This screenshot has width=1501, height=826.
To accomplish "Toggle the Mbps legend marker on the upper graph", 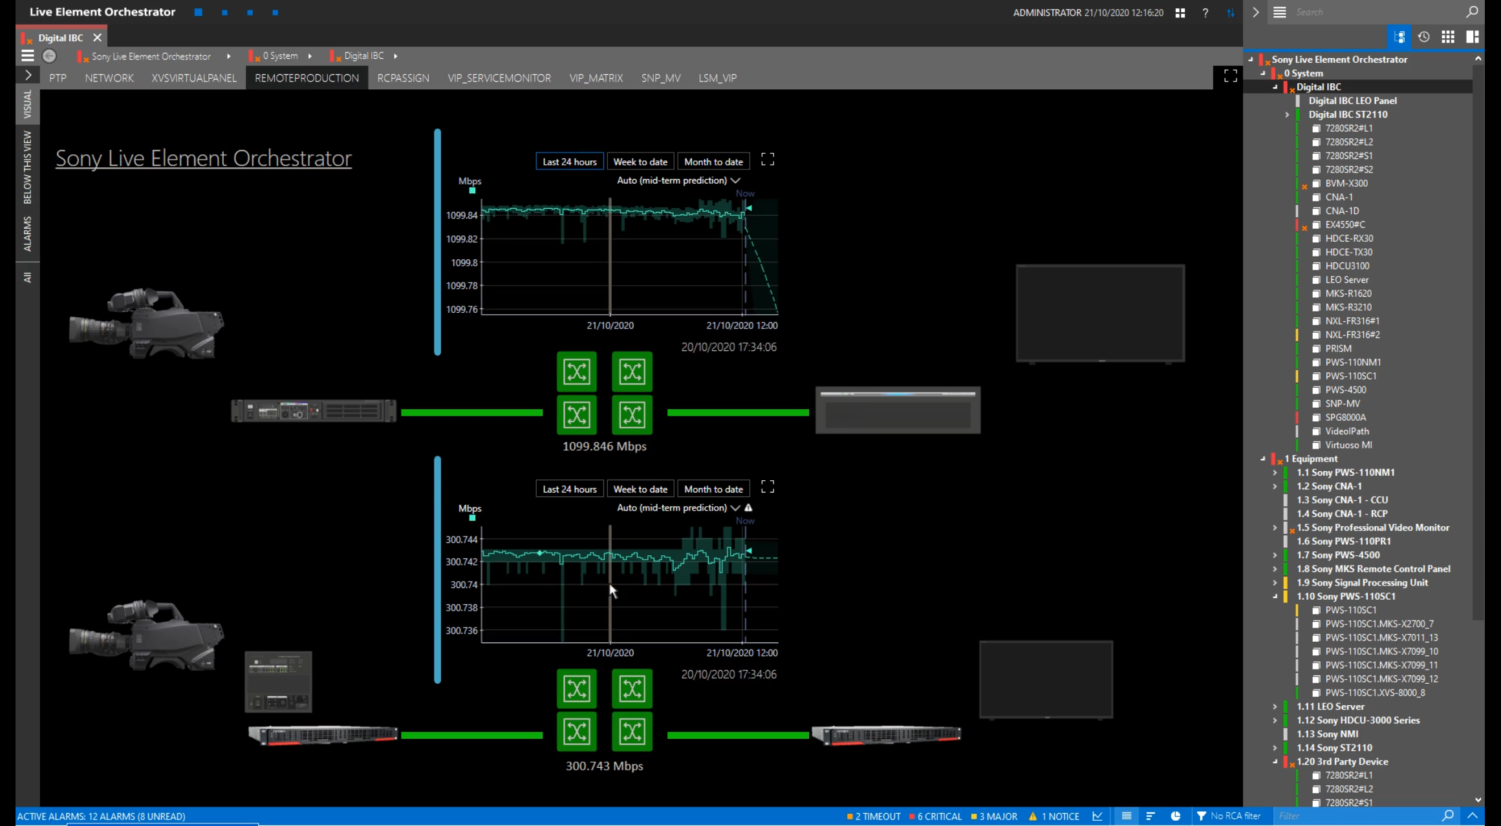I will [x=472, y=191].
